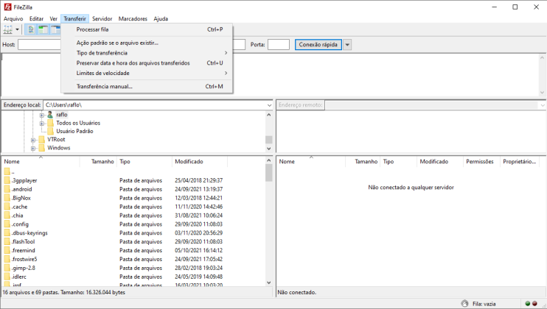Click the '25/04/2018 21:29:37' modified date

click(199, 180)
